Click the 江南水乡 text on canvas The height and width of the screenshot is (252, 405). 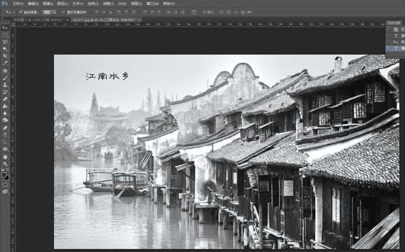point(107,76)
